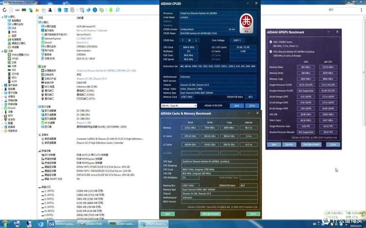Click Save in Cache & Memory Benchmark window
This screenshot has width=366, height=228.
pos(168,214)
